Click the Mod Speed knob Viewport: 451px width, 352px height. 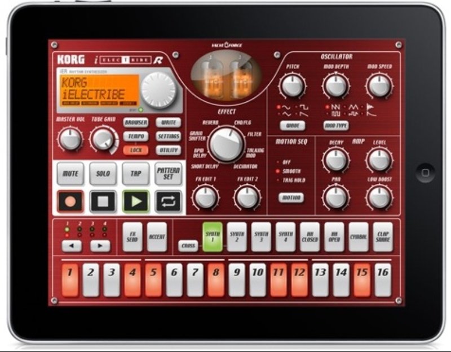(379, 85)
